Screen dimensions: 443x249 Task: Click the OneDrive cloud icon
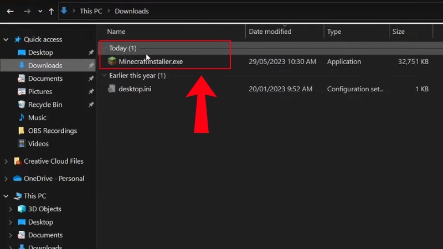18,178
